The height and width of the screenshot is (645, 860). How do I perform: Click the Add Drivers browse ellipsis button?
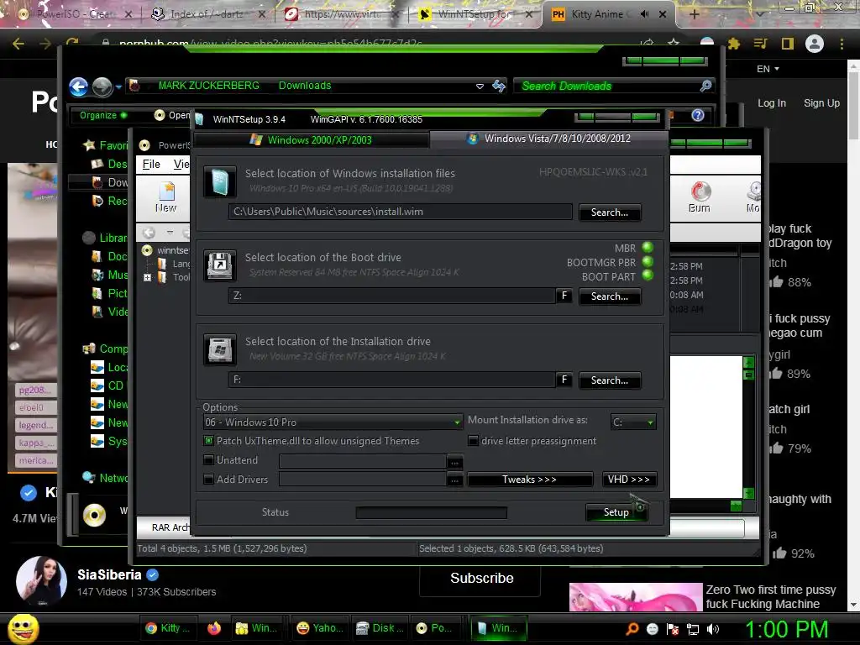(454, 480)
